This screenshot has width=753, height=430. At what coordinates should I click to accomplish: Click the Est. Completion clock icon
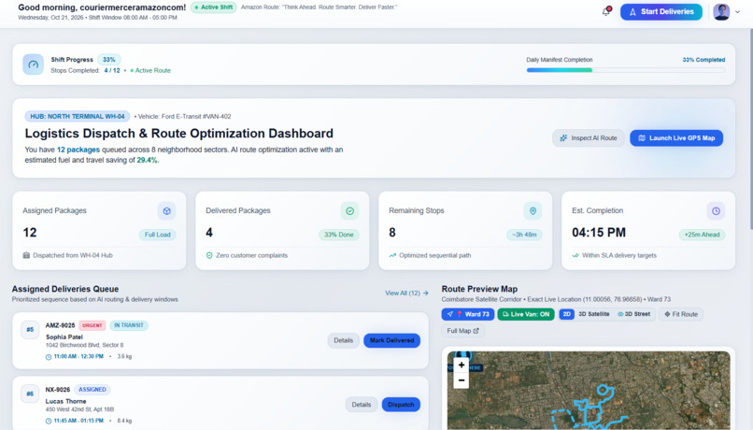[716, 211]
